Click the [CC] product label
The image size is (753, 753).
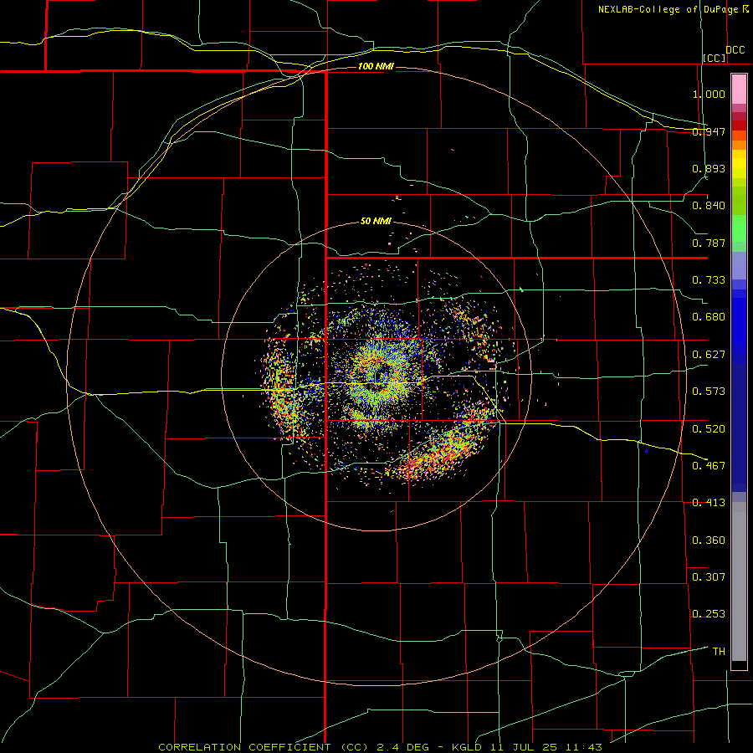tap(715, 59)
